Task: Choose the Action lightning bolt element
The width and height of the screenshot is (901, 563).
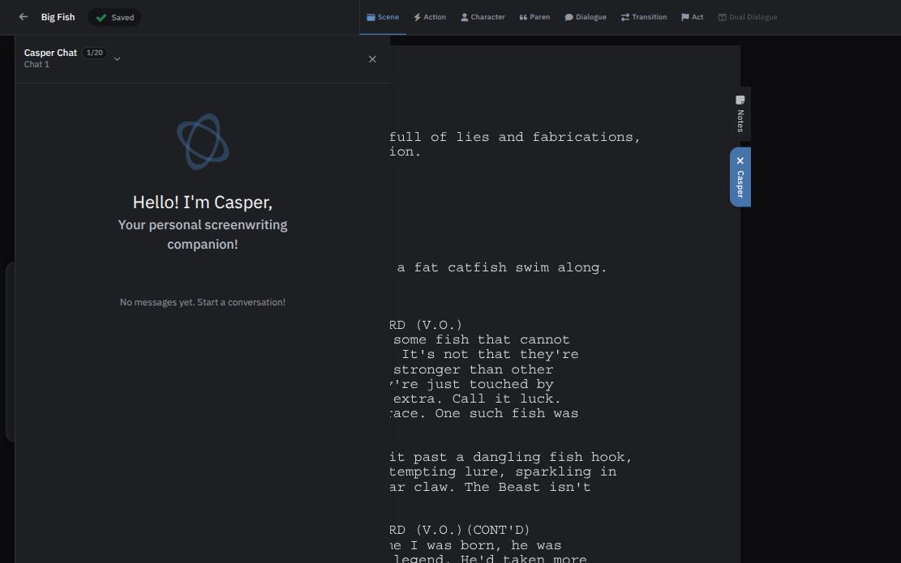Action: (x=430, y=17)
